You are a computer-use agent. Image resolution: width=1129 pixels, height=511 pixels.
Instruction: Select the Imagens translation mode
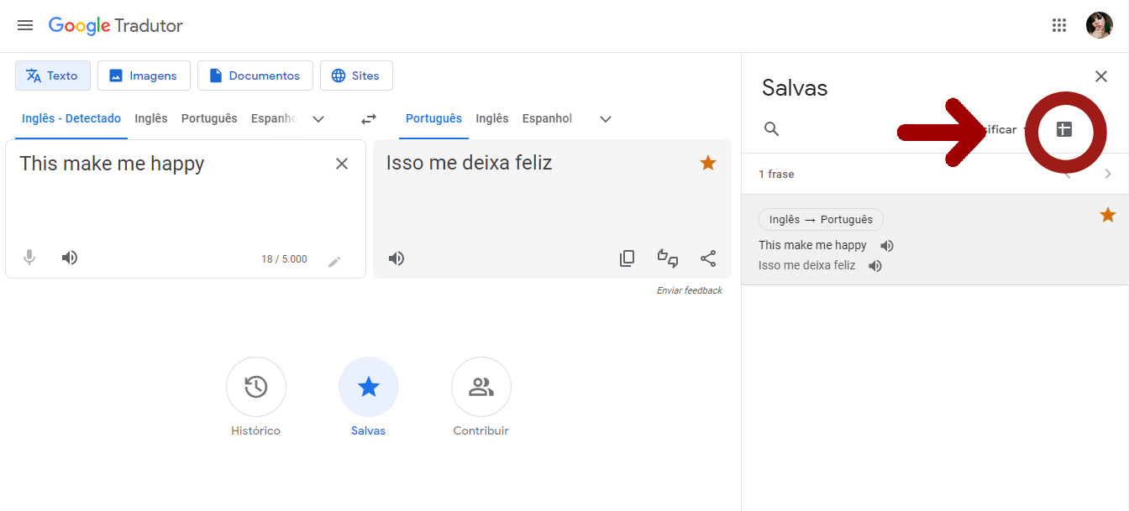coord(144,75)
